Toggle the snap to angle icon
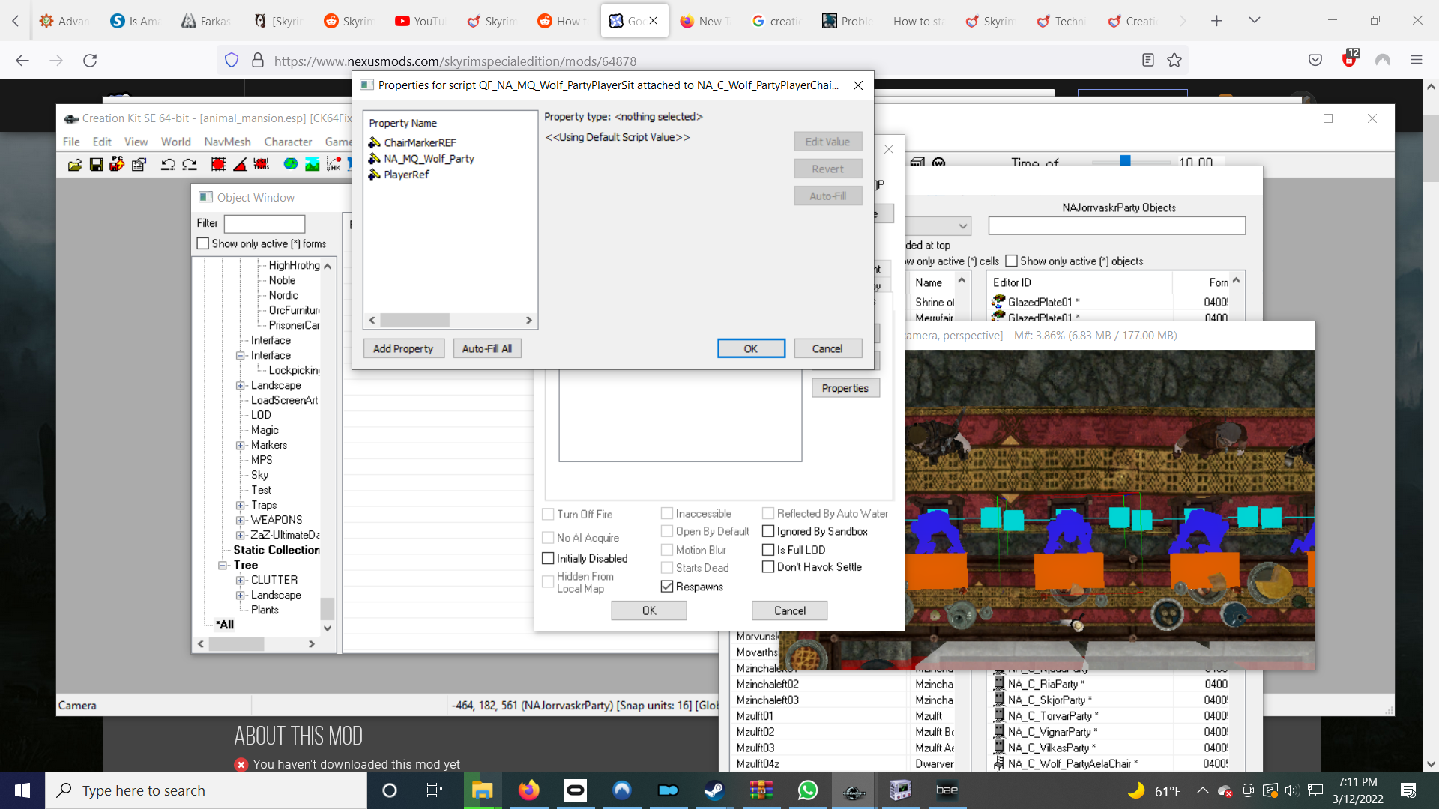Viewport: 1439px width, 809px height. (x=240, y=165)
